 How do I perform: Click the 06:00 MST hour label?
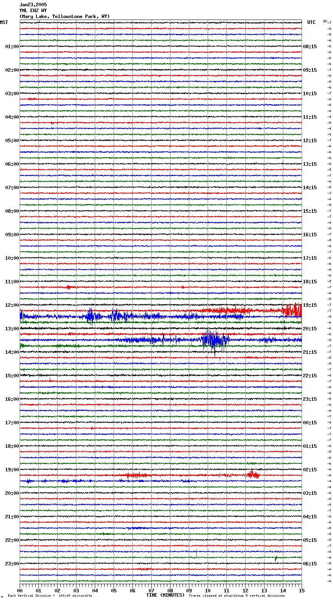click(x=12, y=164)
